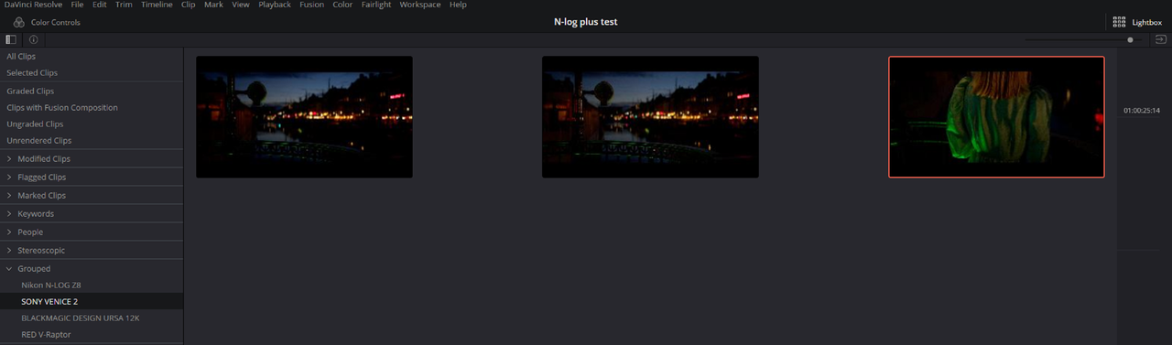Select the first harbor night clip thumbnail
This screenshot has width=1172, height=345.
[x=304, y=117]
